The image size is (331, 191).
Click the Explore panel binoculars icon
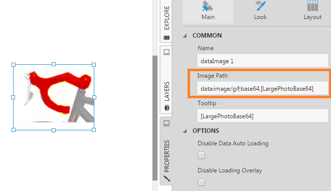tap(167, 38)
